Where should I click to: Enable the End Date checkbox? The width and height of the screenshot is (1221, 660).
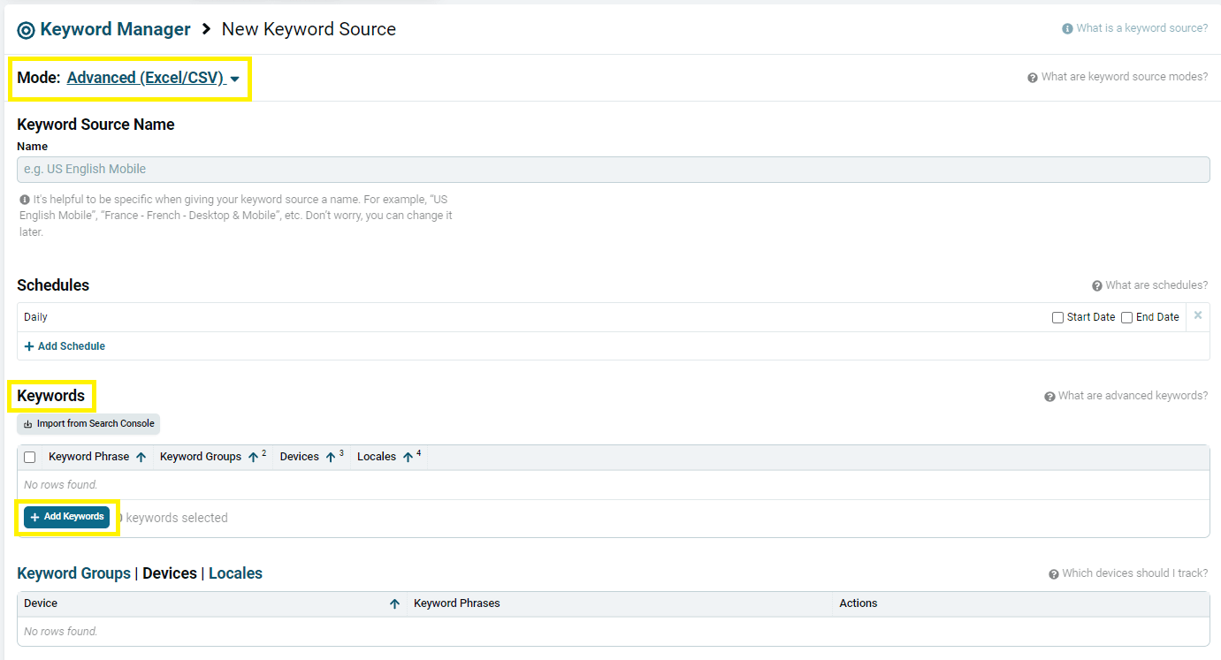[1126, 317]
